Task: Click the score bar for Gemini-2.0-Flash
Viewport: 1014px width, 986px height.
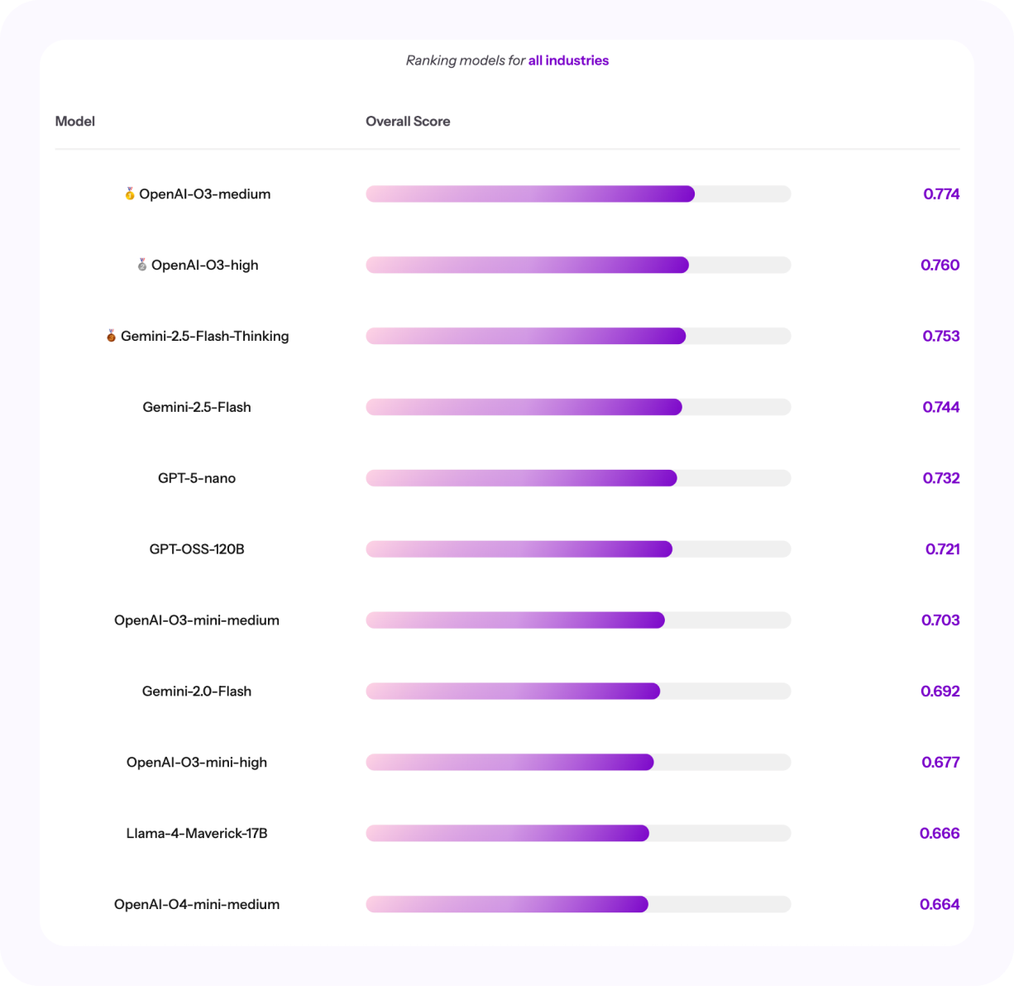Action: (578, 692)
